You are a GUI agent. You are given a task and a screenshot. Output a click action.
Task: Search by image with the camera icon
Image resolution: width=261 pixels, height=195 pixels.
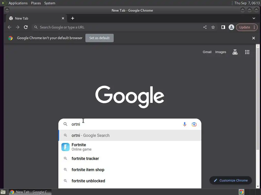point(194,124)
